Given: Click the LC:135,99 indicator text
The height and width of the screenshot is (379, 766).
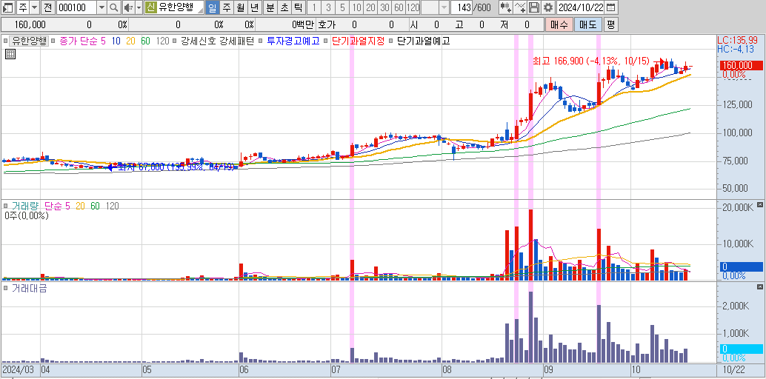Looking at the screenshot, I should tap(739, 40).
